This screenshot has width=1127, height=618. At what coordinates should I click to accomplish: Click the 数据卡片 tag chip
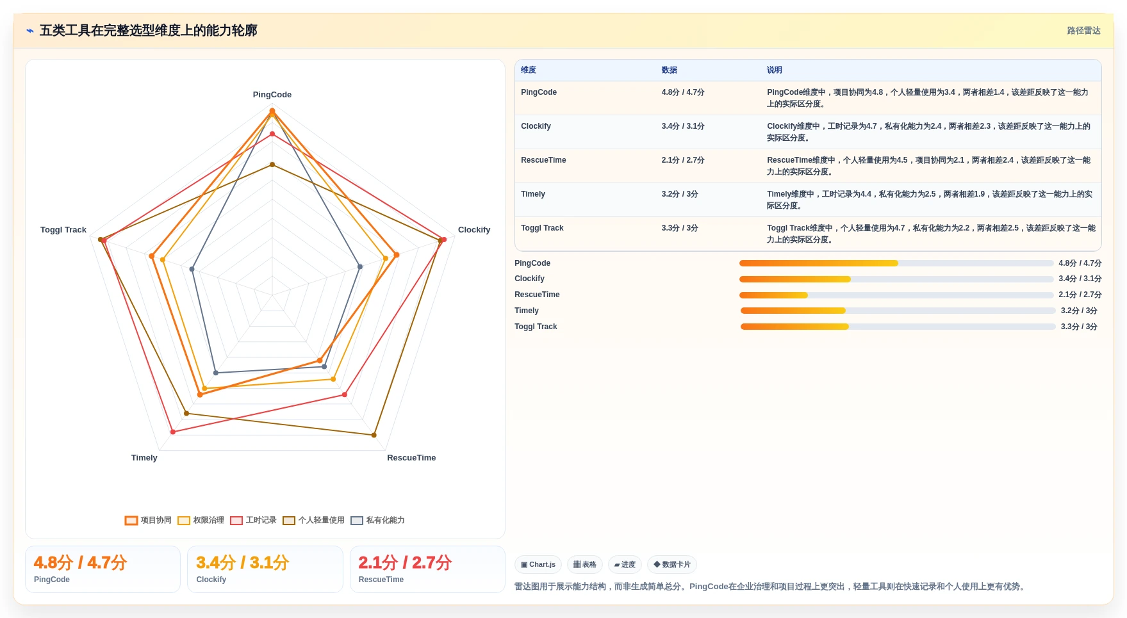(672, 564)
